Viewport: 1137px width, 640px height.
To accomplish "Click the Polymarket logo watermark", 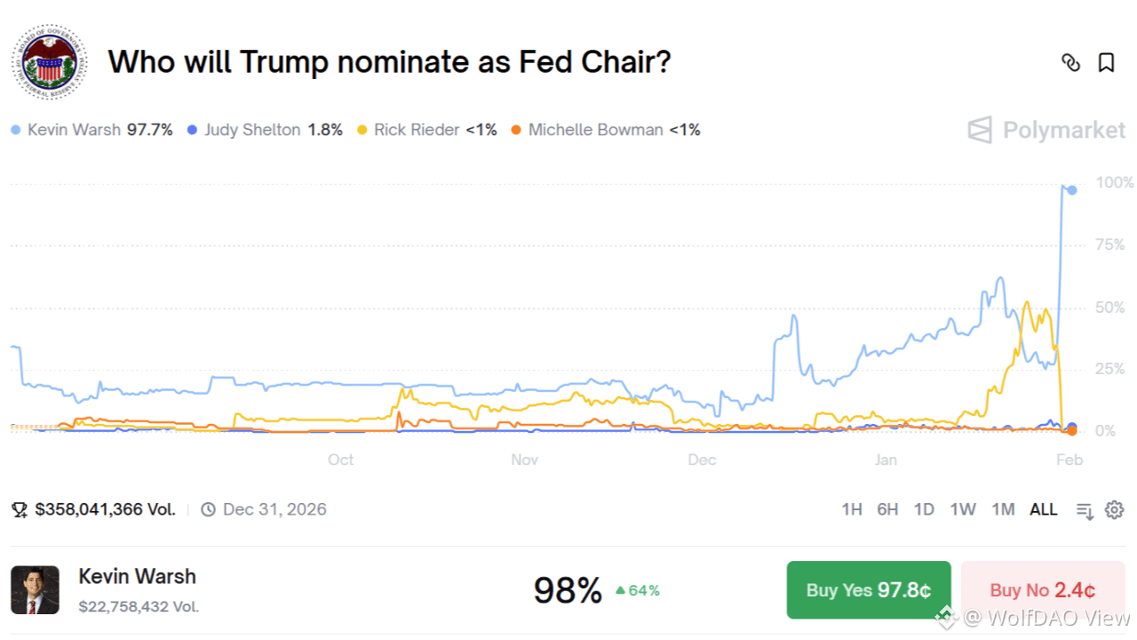I will click(x=1046, y=130).
